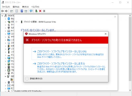Collapse the ほか devices tree node

(x=6, y=76)
